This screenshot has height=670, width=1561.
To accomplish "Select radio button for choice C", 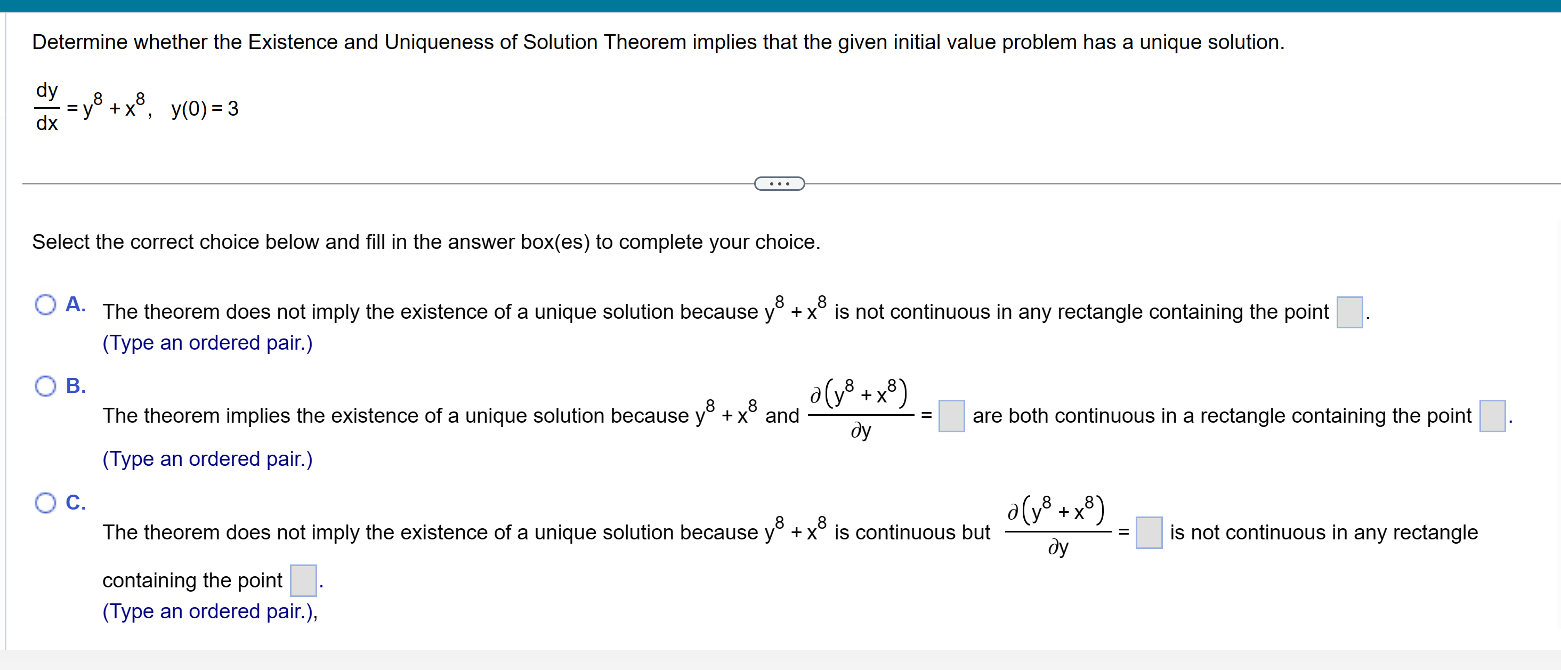I will tap(45, 503).
